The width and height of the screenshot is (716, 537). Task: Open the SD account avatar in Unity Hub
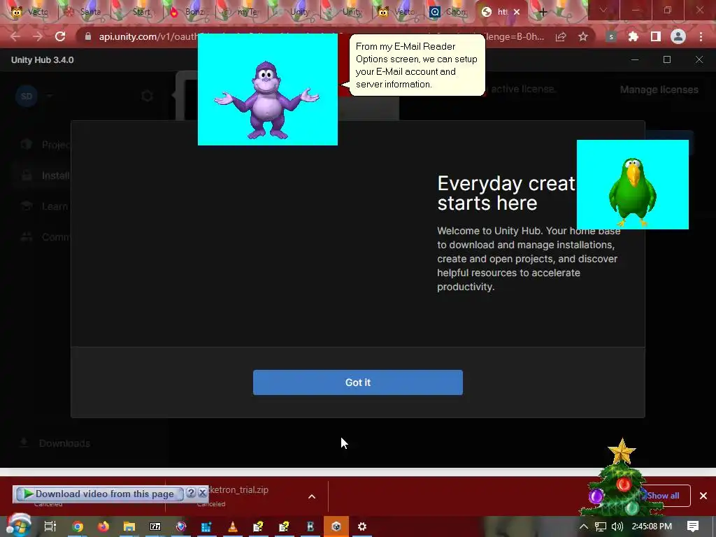point(27,96)
